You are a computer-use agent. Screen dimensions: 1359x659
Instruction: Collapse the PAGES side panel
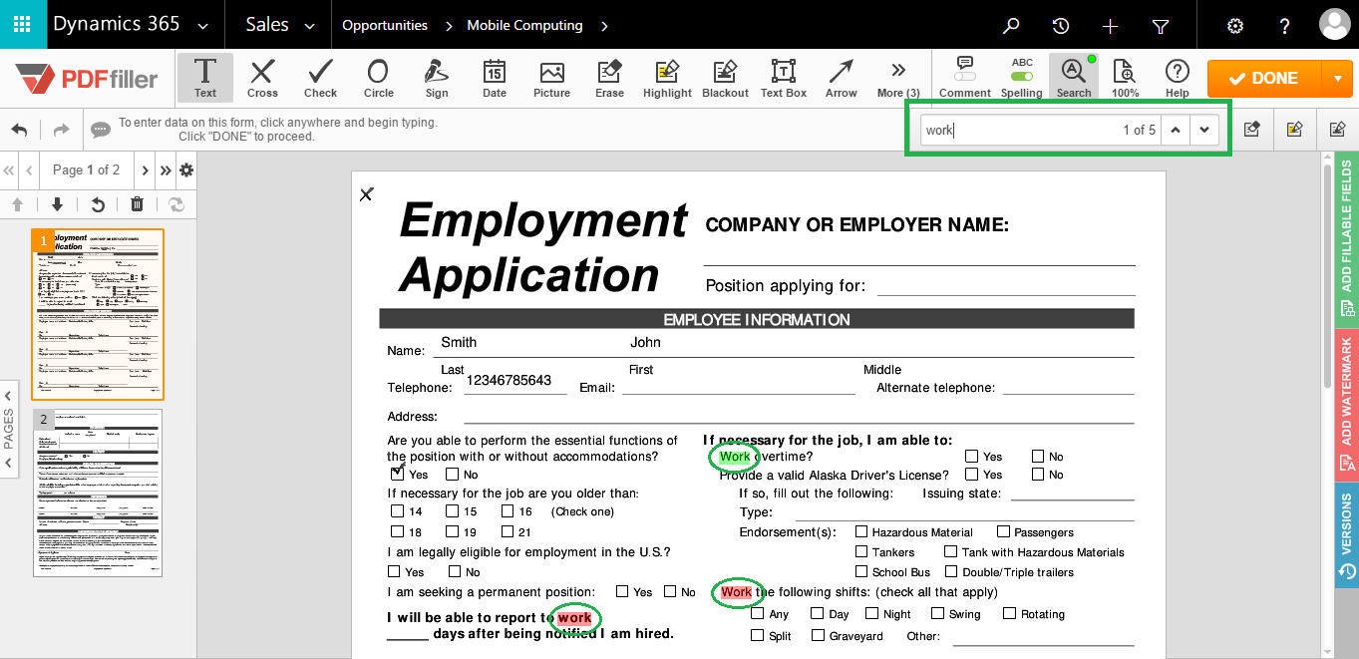(8, 429)
